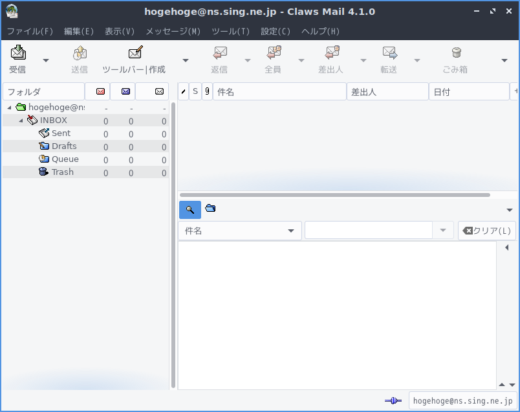Click the 受信 (Get Mail) toolbar icon
520x412 pixels.
coord(18,52)
